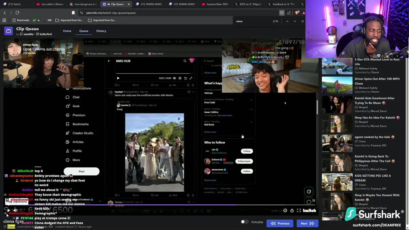Open Cinna channel link under clip title
Viewport: 409px width, 230px height.
click(27, 49)
